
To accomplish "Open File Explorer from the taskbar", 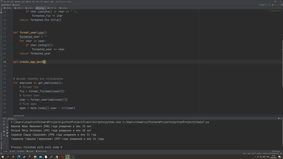I will (35, 157).
